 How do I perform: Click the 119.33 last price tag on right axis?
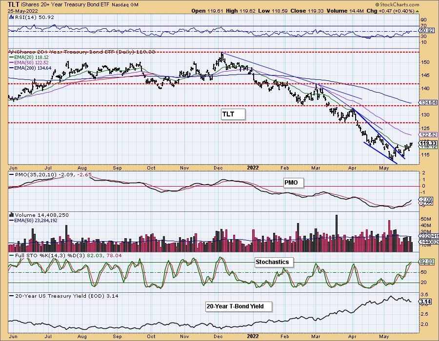click(x=429, y=143)
